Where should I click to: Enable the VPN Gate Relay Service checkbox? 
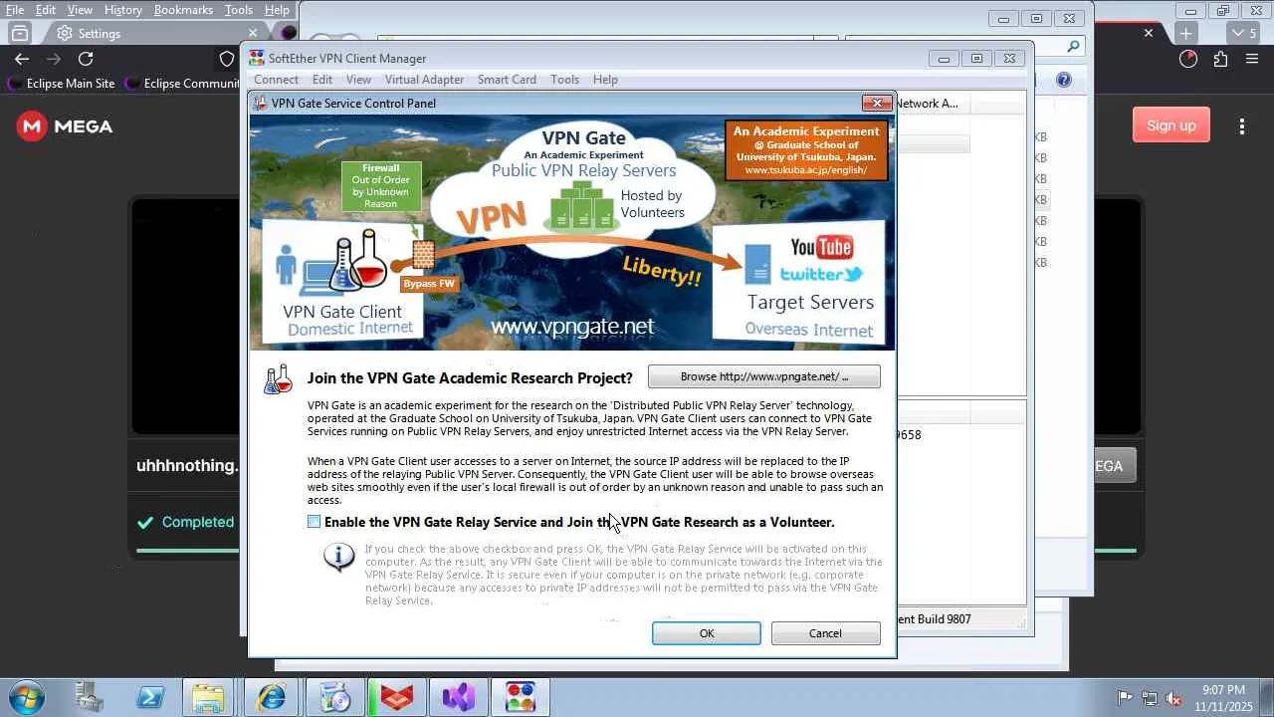[315, 522]
